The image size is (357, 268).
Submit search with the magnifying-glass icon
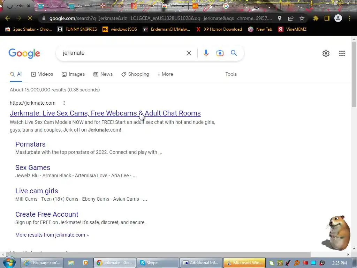234,53
